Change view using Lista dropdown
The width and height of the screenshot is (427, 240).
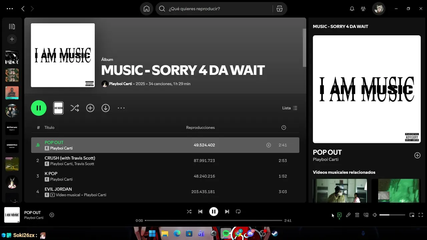point(290,108)
